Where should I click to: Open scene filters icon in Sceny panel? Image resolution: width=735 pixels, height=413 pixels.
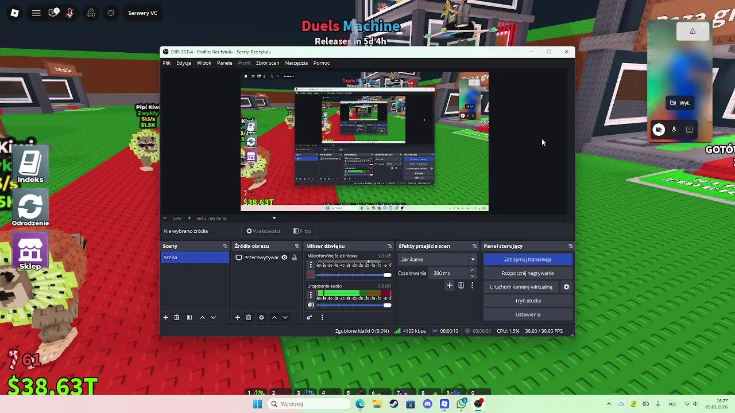click(189, 317)
